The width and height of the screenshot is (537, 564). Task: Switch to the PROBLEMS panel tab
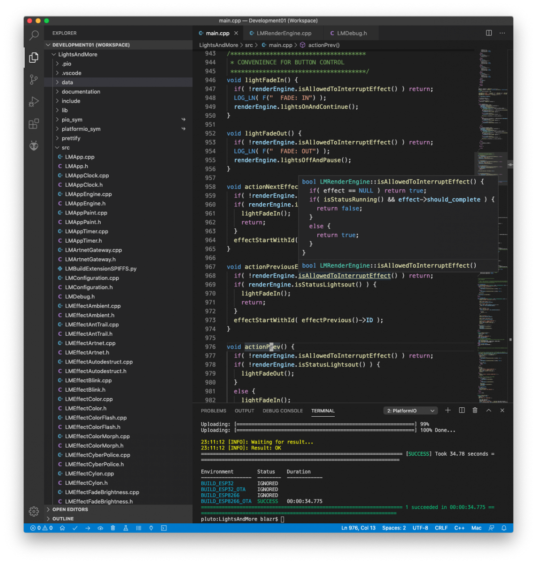(213, 411)
